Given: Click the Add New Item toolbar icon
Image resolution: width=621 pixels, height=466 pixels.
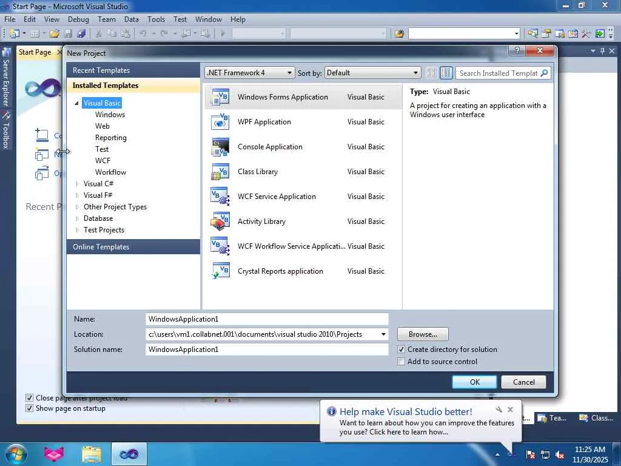Looking at the screenshot, I should click(x=35, y=34).
